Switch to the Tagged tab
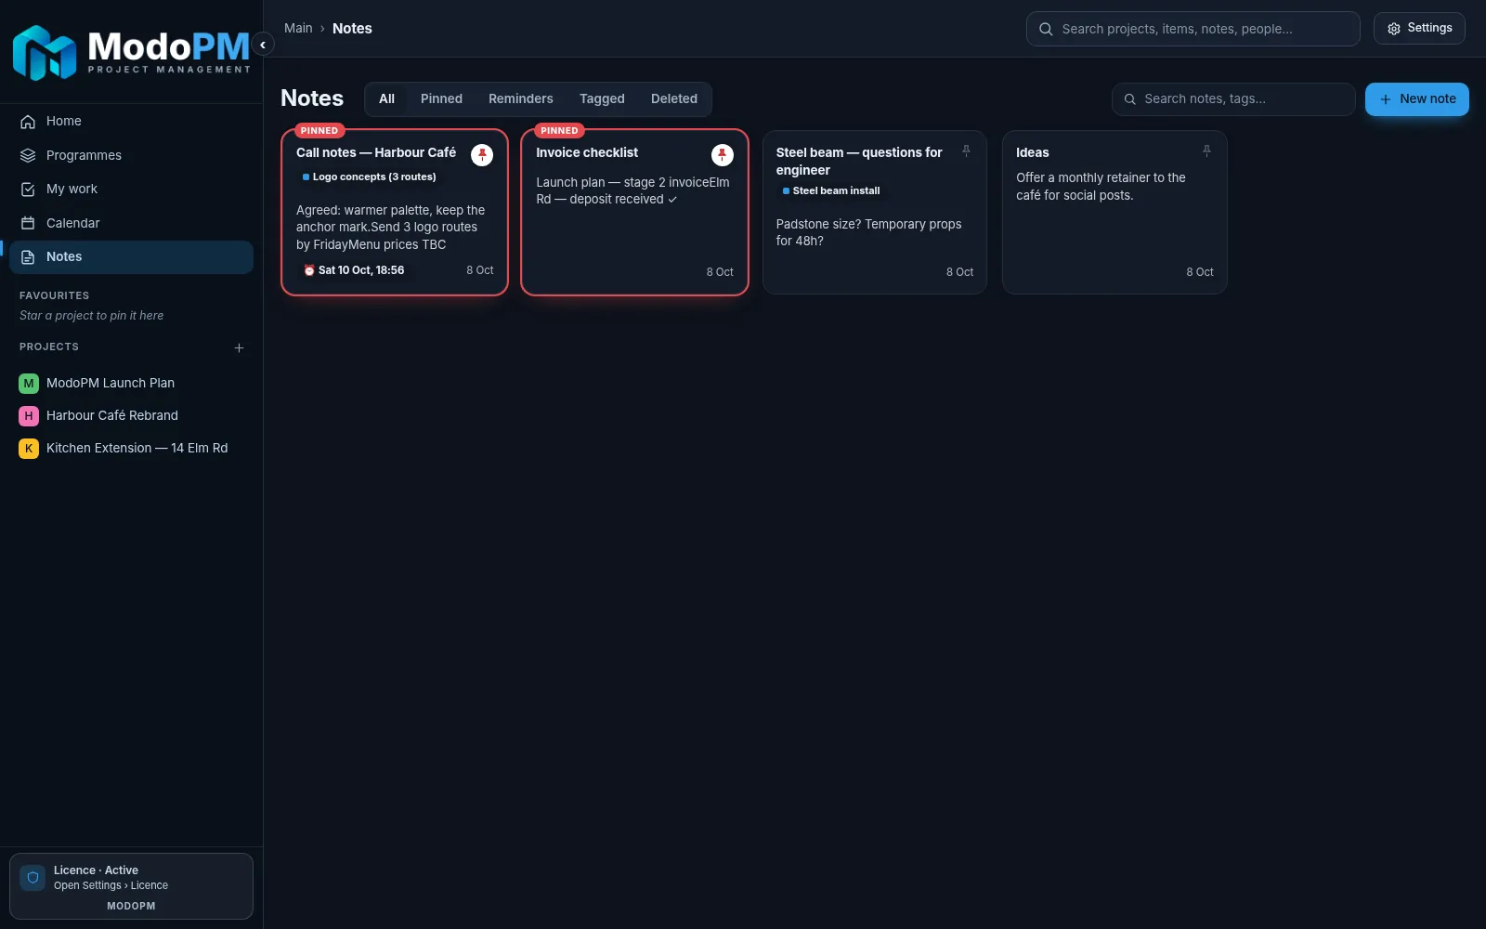This screenshot has height=929, width=1486. (x=602, y=99)
